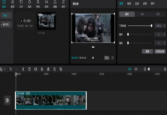Click the 不透明度 opacity slider handle
This screenshot has width=167, height=115.
click(x=151, y=26)
